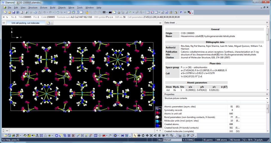Click the video record camera icon
The image size is (271, 143).
(x=189, y=12)
